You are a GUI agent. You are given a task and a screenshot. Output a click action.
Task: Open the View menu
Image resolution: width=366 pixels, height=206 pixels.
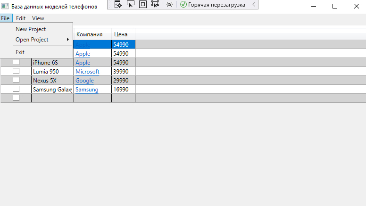pyautogui.click(x=38, y=18)
